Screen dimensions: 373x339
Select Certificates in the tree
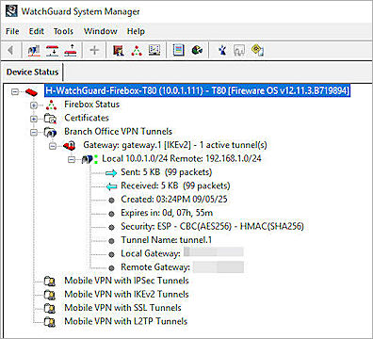pyautogui.click(x=87, y=118)
